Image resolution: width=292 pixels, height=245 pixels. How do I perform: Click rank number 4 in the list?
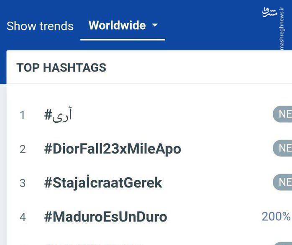[x=23, y=217]
